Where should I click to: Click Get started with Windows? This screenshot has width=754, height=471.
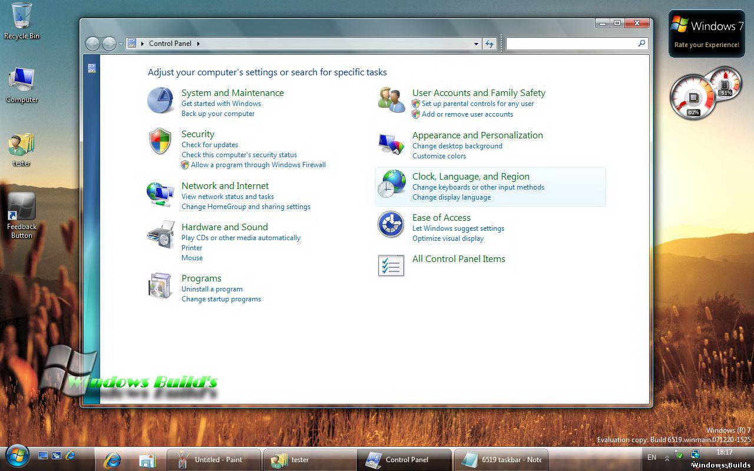pyautogui.click(x=221, y=104)
